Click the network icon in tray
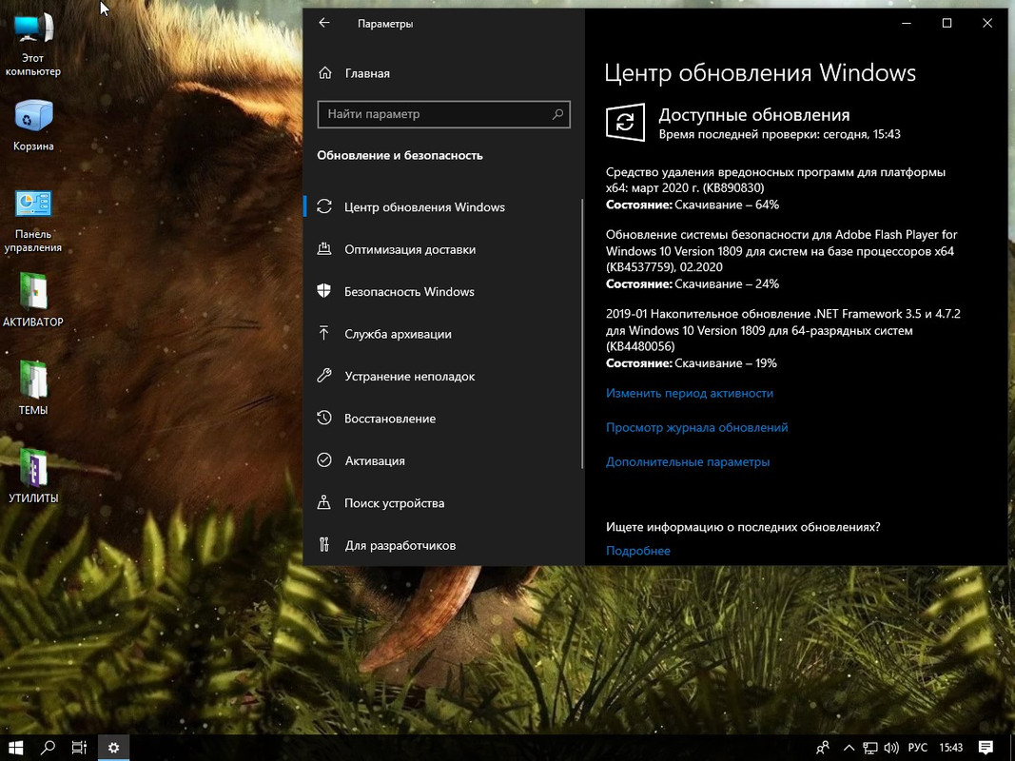 (870, 748)
